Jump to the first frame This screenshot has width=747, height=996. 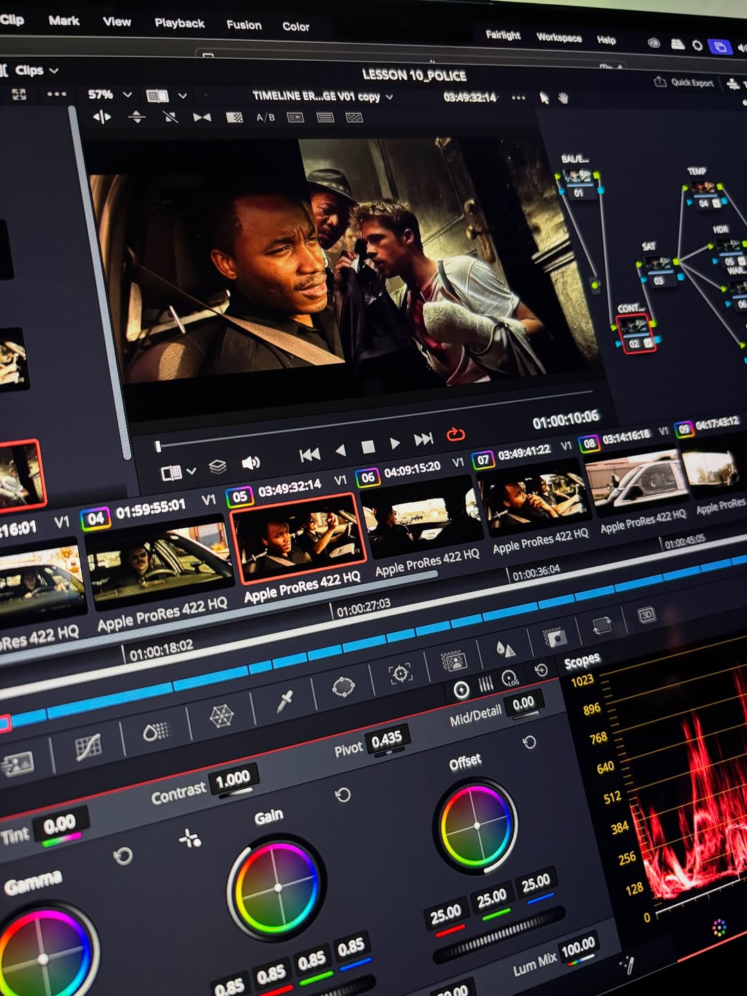pos(309,454)
